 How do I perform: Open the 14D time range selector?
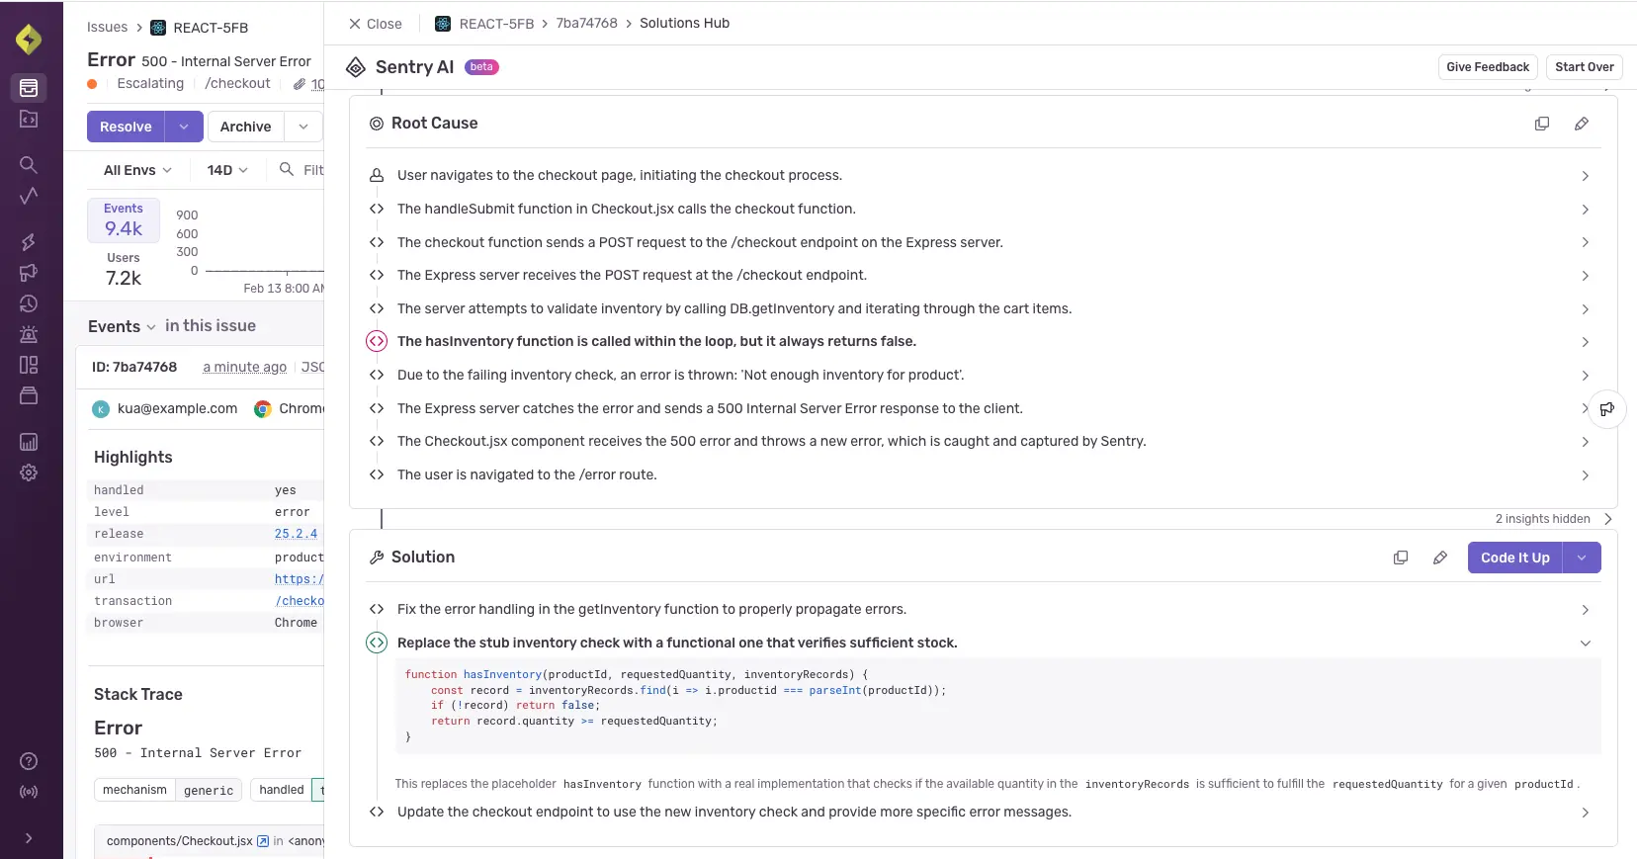point(227,170)
